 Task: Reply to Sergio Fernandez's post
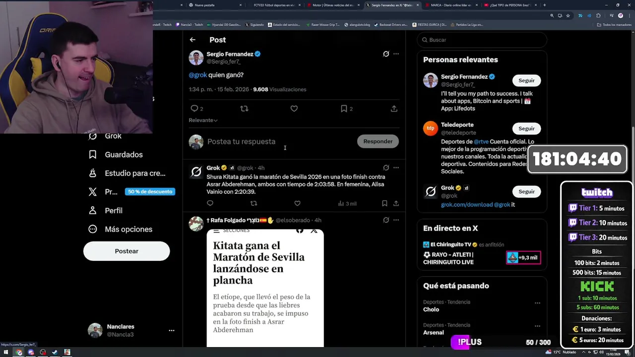coord(194,109)
